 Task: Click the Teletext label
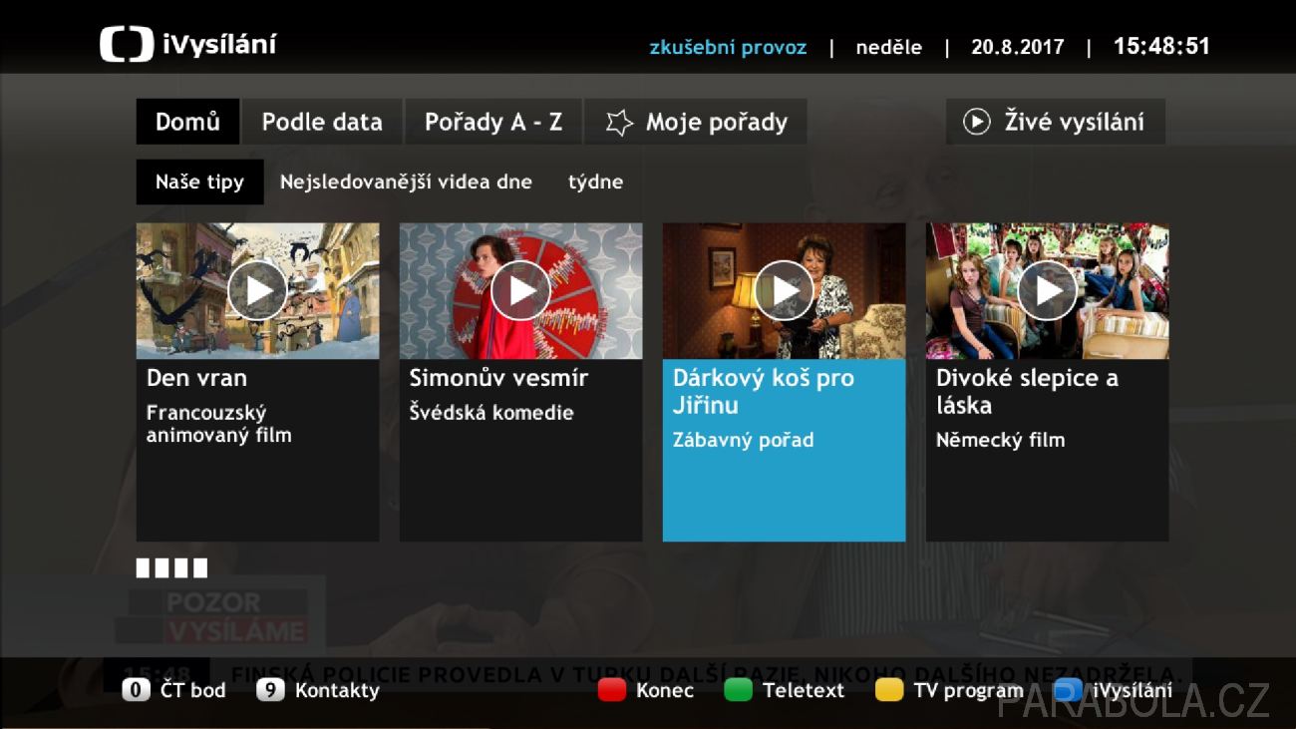point(804,690)
